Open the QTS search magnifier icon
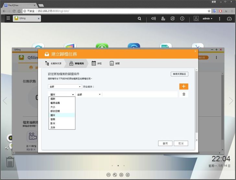Viewport: 236px width, 180px height. pyautogui.click(x=139, y=18)
